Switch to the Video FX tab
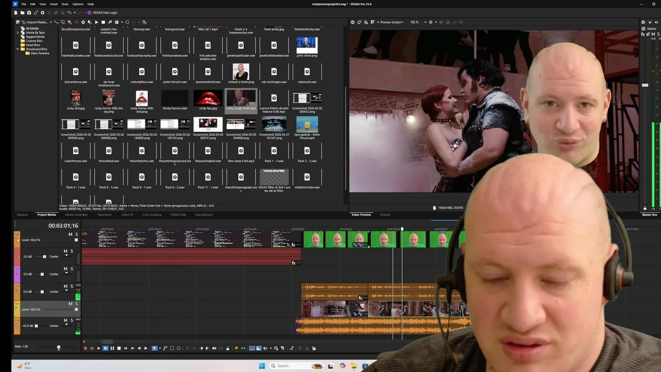The image size is (661, 372). point(127,214)
